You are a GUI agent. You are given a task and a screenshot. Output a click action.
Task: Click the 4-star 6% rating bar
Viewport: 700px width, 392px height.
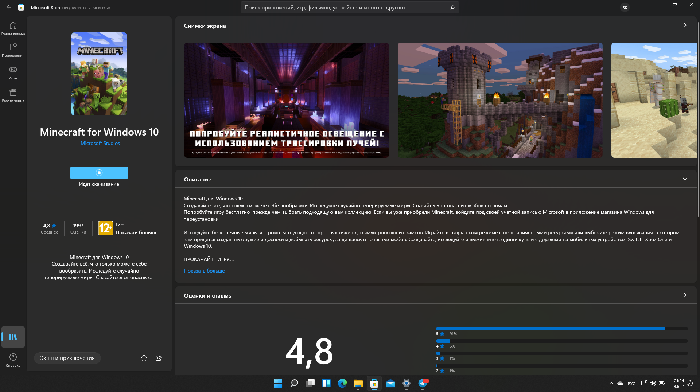point(561,341)
